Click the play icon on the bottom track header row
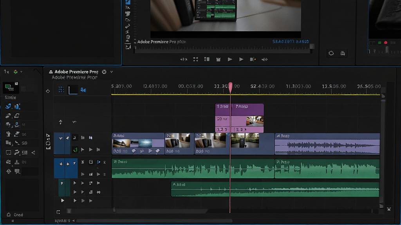 (62, 200)
